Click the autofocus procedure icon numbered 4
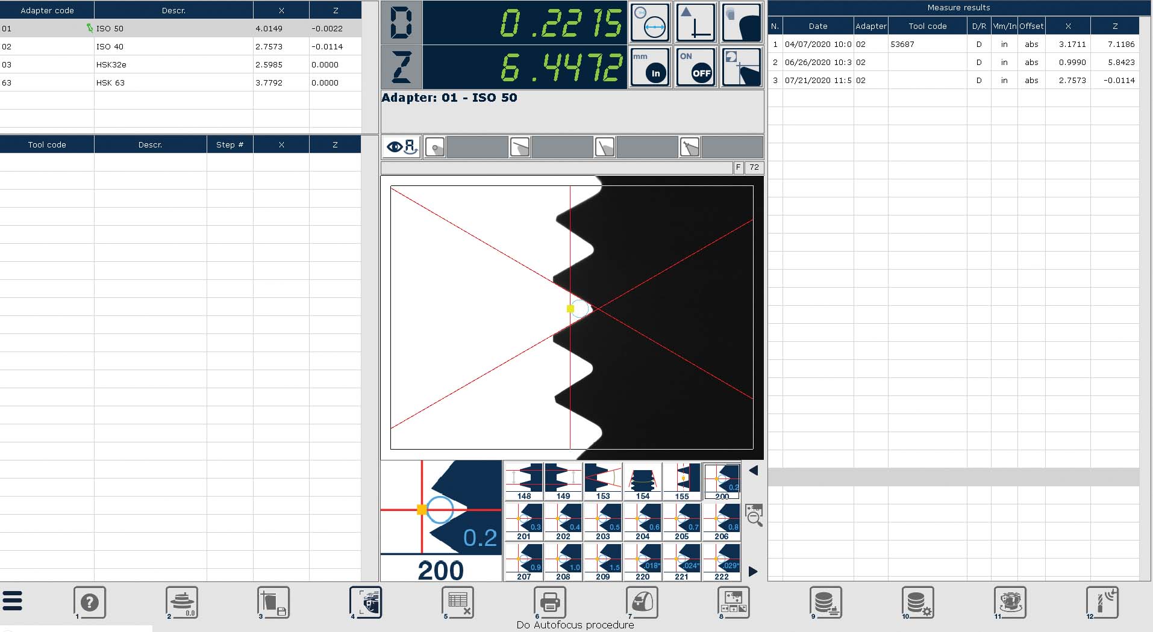This screenshot has height=632, width=1153. pos(366,602)
